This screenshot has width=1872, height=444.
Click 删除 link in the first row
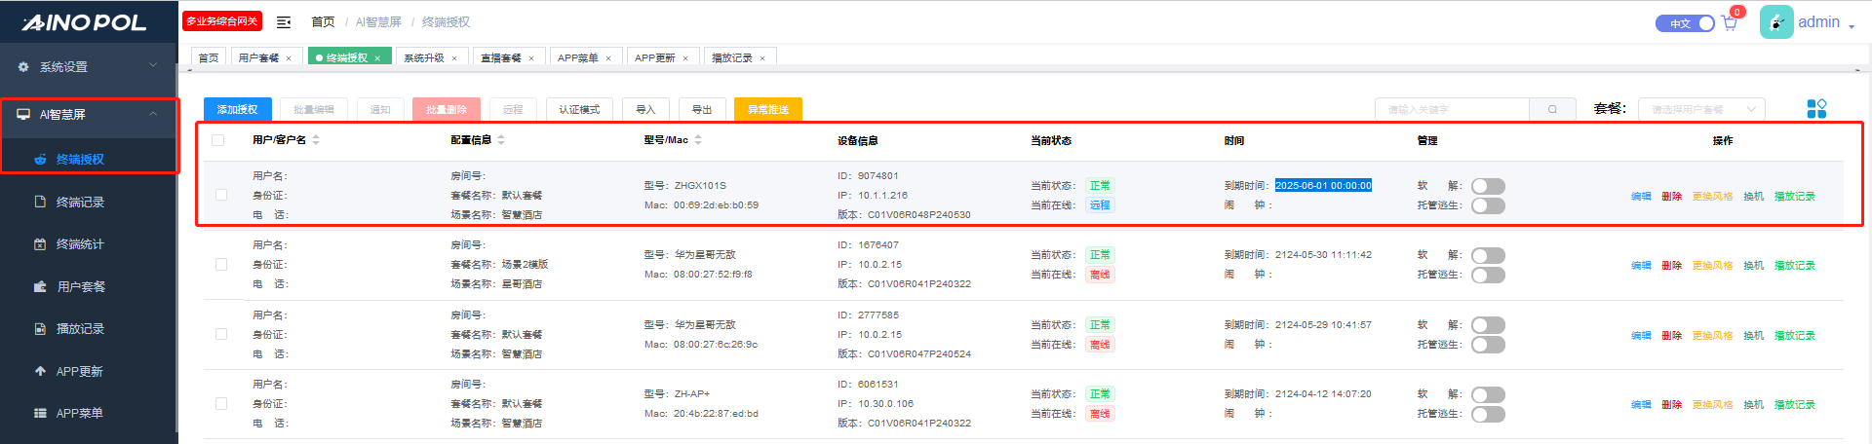(x=1671, y=197)
